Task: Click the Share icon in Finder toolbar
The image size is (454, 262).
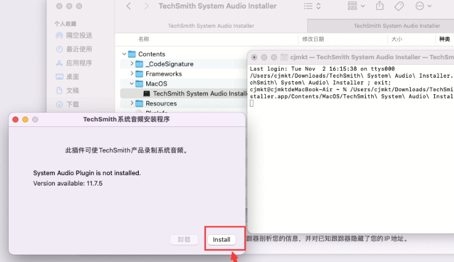Action: (x=379, y=6)
